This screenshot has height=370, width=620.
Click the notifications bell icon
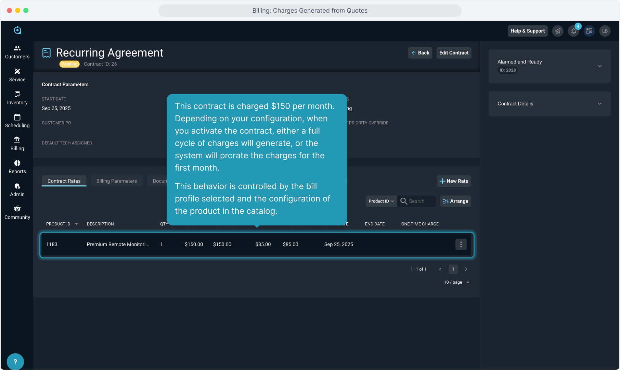(573, 31)
